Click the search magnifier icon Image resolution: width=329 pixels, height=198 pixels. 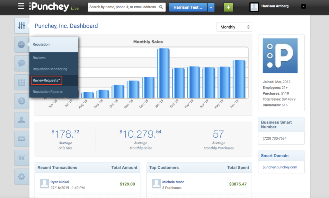click(161, 7)
